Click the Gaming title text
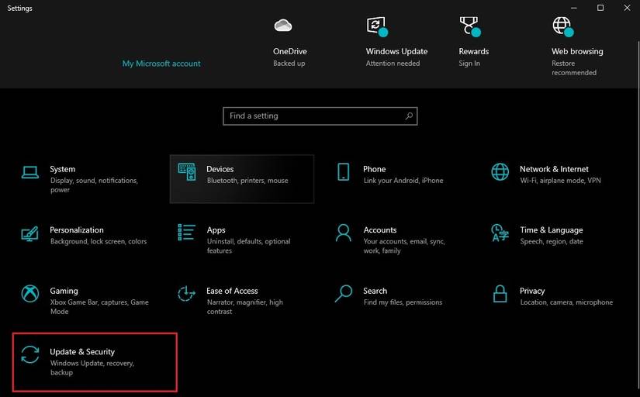 [64, 291]
